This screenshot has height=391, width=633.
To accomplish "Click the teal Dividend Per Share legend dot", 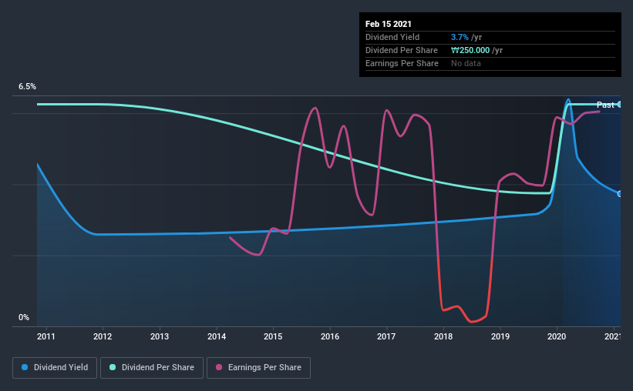I will [113, 367].
